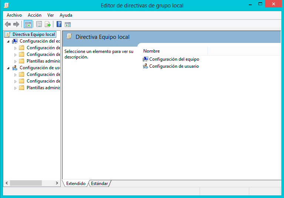The height and width of the screenshot is (198, 284).
Task: Toggle the show/hide action pane icon
Action: [x=68, y=24]
